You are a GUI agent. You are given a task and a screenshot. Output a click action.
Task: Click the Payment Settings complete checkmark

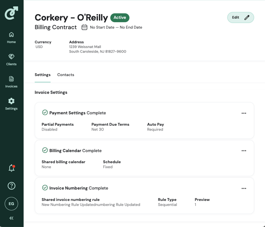coord(45,113)
